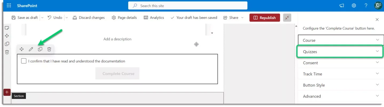Click the pencil edit web part icon

31,49
